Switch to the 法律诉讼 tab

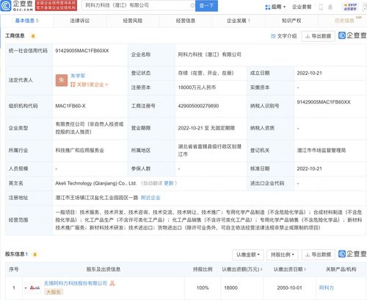80,21
